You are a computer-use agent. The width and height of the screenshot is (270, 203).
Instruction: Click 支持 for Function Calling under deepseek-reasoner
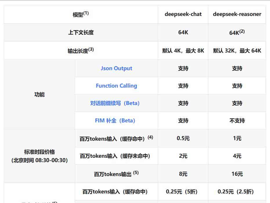237,86
